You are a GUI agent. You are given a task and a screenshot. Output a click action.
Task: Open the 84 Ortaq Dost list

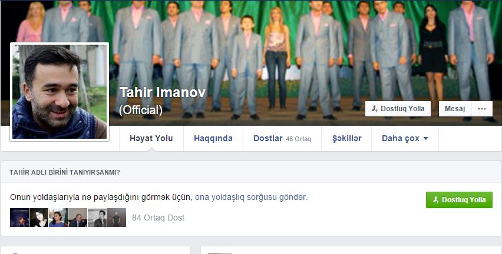(158, 218)
